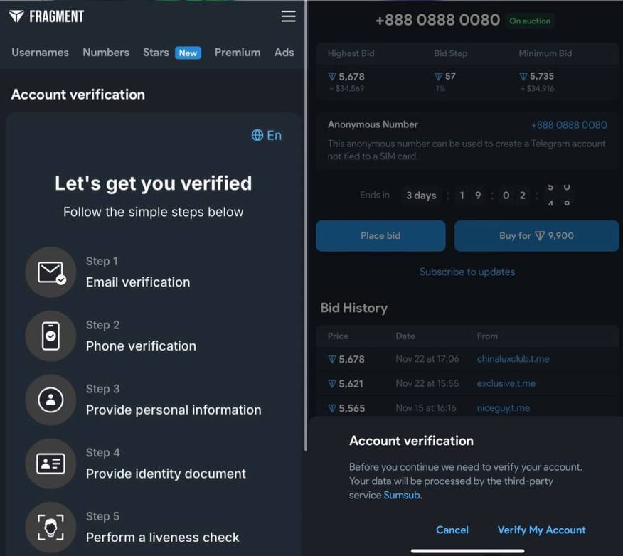Click the Bid History heading

[x=353, y=308]
